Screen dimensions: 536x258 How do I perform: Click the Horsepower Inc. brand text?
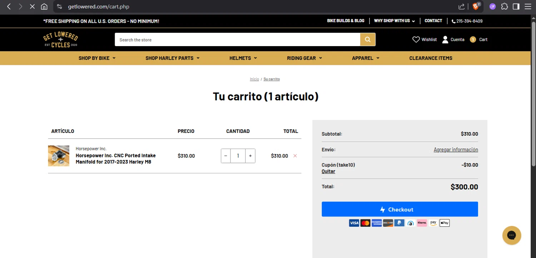tap(91, 149)
